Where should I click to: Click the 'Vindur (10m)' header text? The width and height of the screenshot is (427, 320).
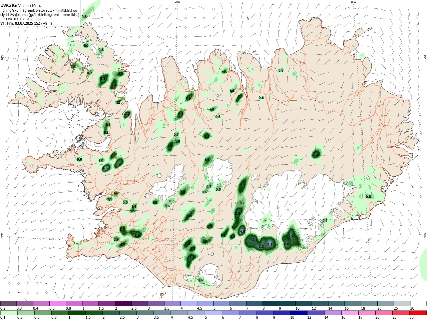tap(29, 5)
